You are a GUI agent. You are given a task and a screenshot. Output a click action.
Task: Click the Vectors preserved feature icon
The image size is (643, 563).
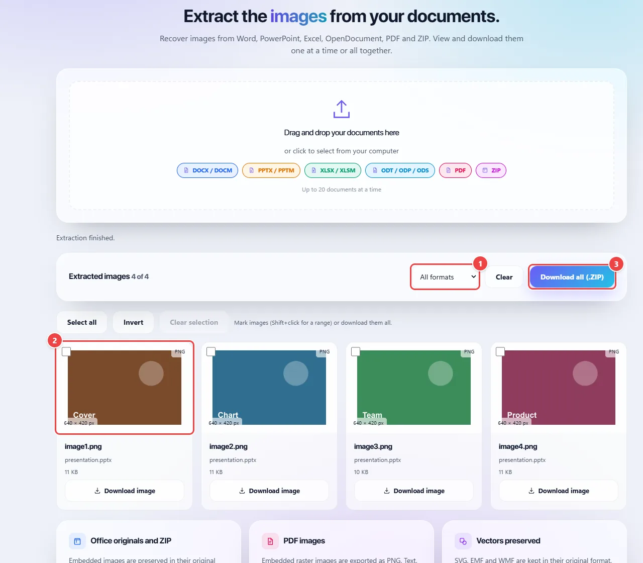pos(463,541)
